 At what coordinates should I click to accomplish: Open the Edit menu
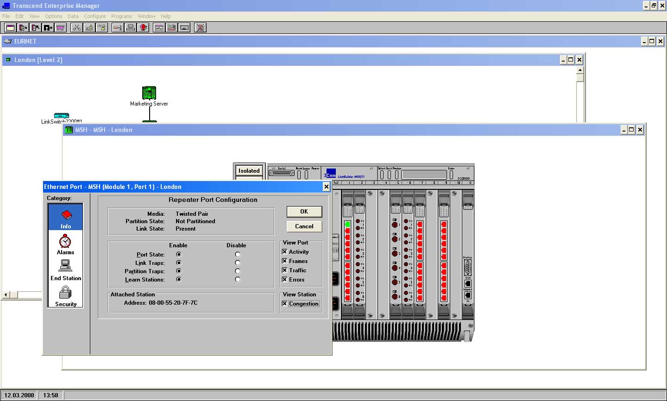tap(19, 16)
